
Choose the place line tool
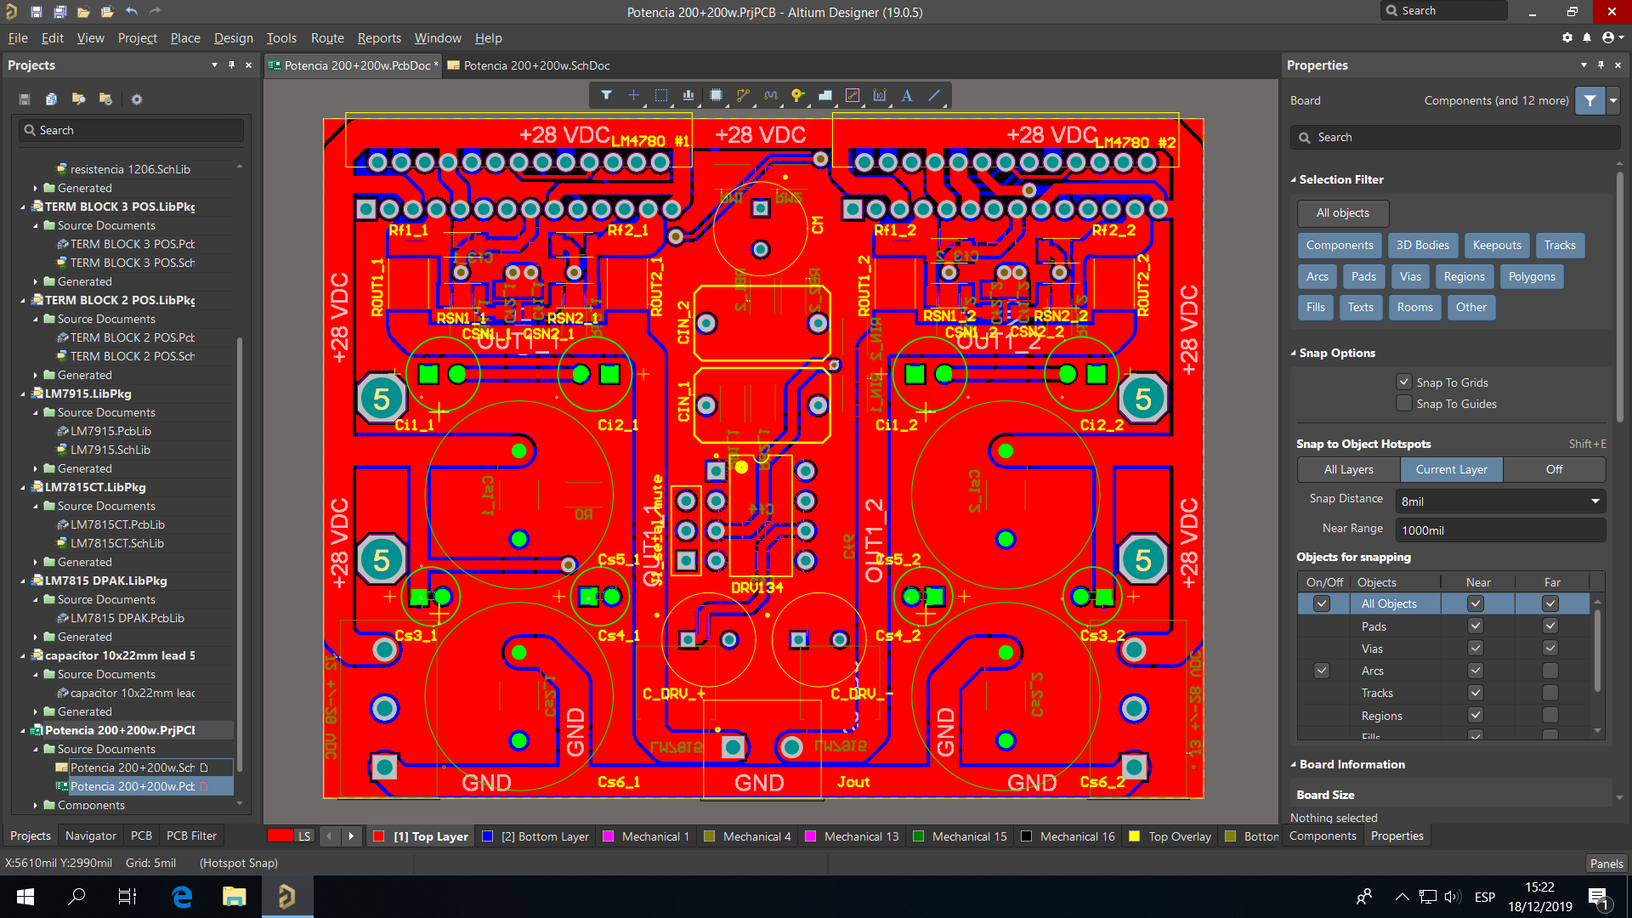(x=934, y=95)
